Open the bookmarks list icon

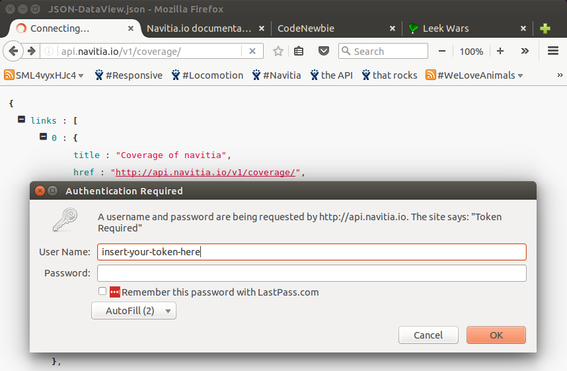[299, 51]
